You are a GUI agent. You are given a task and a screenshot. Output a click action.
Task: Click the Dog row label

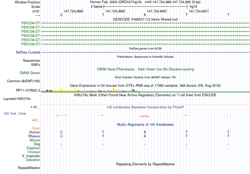coord(37,144)
